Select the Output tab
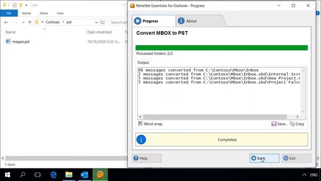This screenshot has width=321, height=181. 143,62
